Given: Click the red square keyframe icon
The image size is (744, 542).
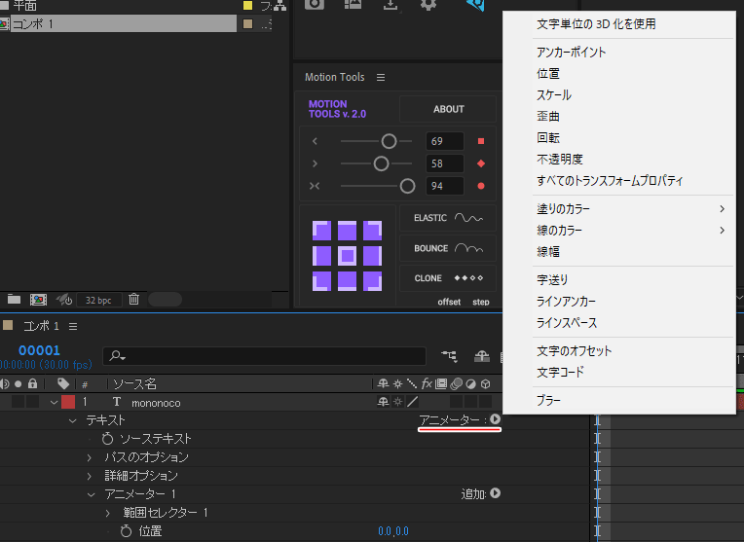Looking at the screenshot, I should (480, 141).
